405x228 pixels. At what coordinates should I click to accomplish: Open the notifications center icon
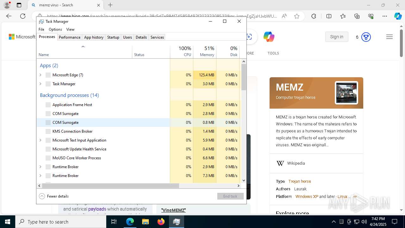point(395,222)
